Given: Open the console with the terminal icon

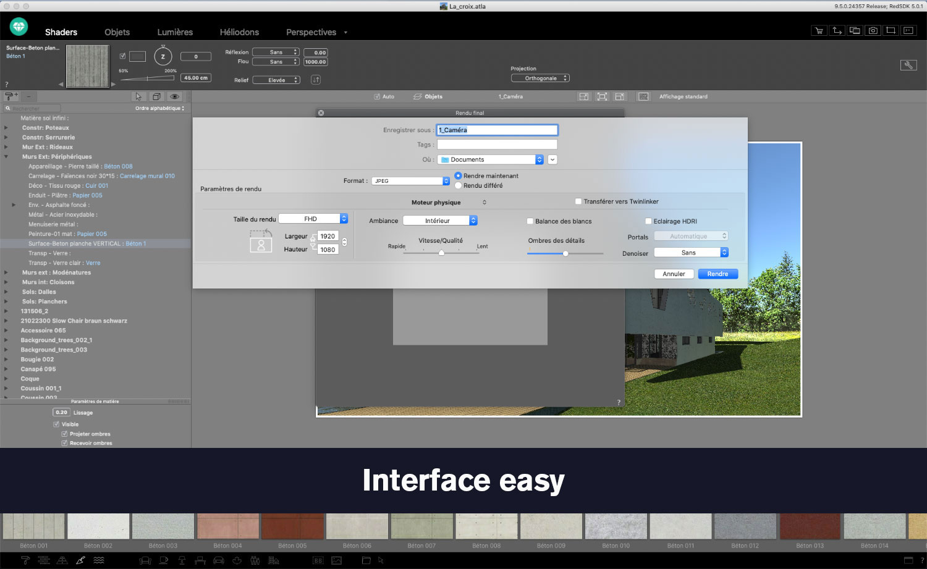Looking at the screenshot, I should coord(908,30).
